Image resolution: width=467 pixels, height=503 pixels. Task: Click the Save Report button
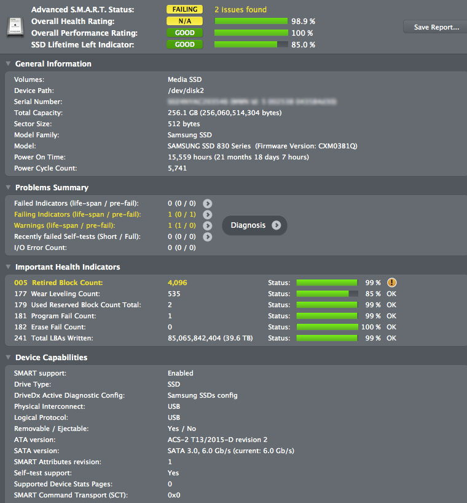click(436, 27)
